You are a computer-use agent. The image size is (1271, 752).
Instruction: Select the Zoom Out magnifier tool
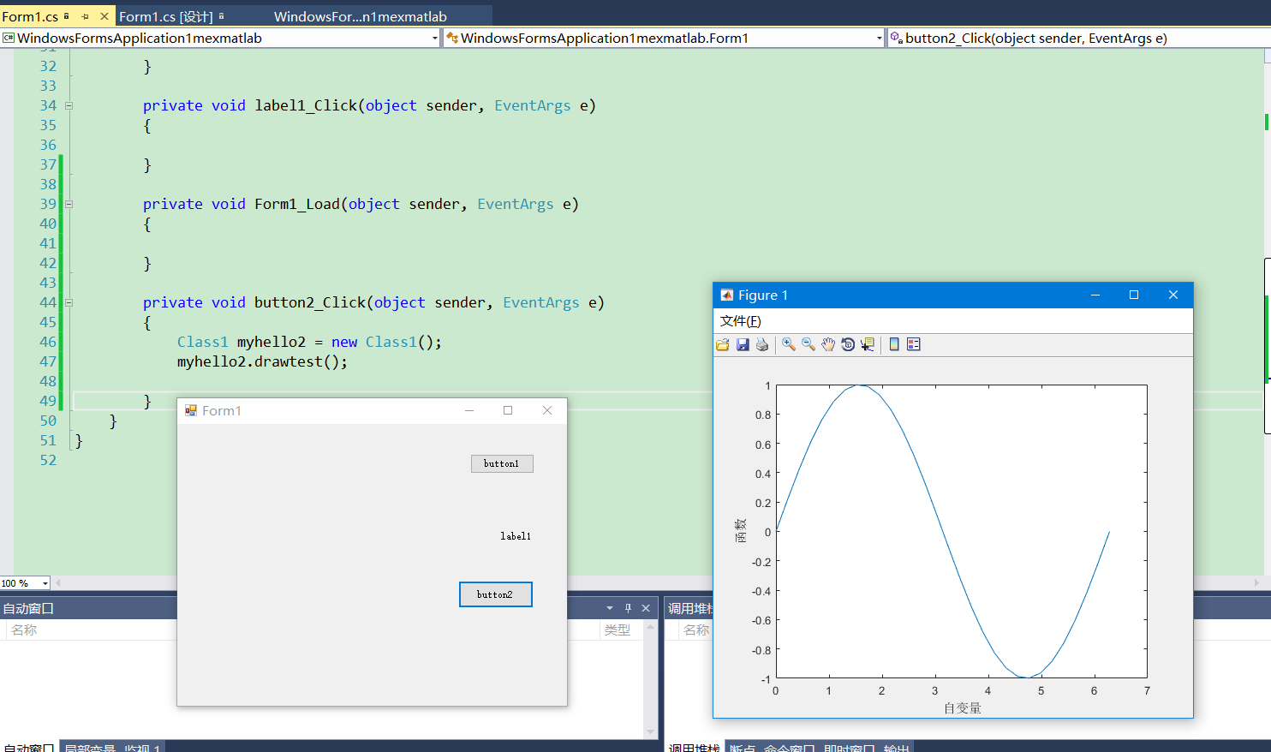(x=809, y=344)
